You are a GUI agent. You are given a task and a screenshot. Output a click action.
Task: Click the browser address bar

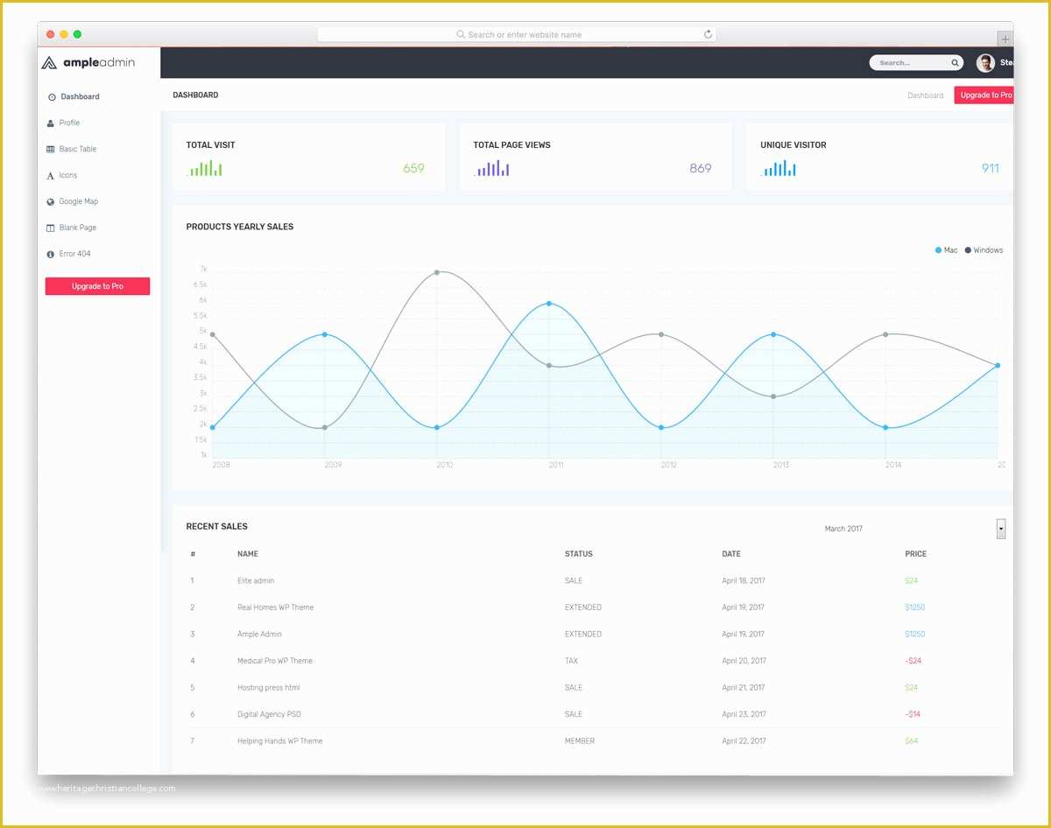coord(517,35)
